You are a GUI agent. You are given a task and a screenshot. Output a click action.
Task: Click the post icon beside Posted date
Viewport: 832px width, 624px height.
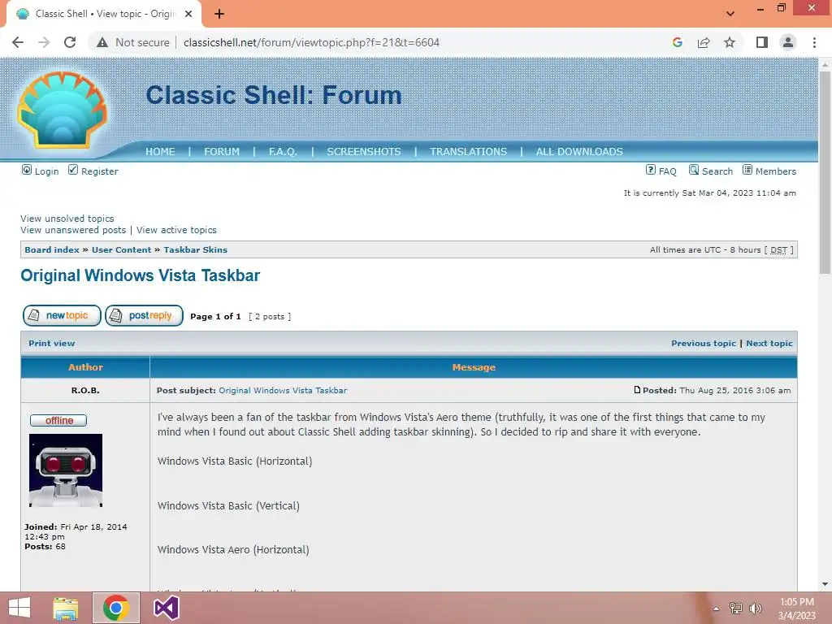pyautogui.click(x=637, y=390)
